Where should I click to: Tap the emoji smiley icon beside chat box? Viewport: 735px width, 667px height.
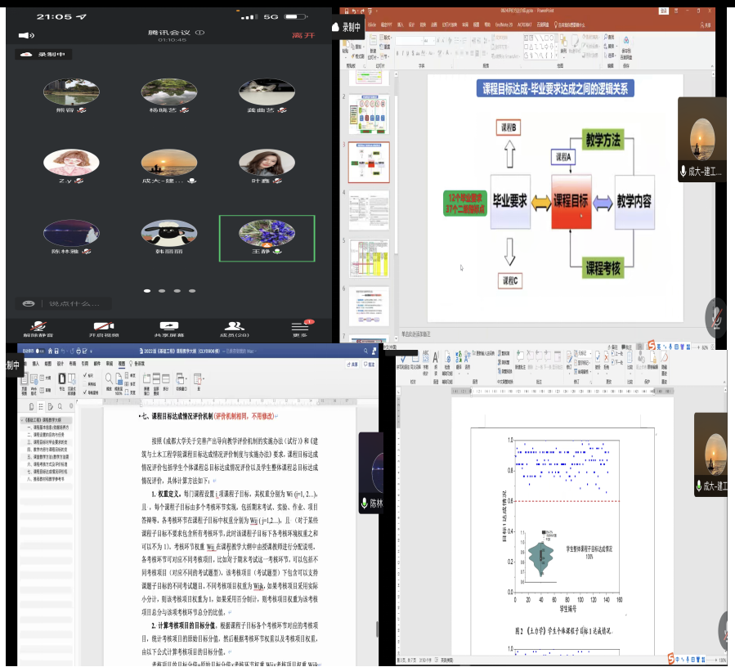29,303
